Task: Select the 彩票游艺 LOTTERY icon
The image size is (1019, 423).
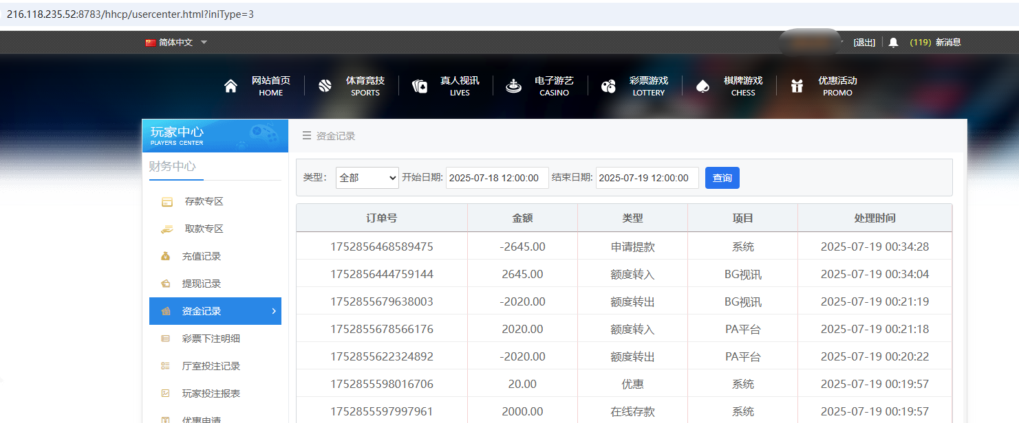Action: pos(608,84)
